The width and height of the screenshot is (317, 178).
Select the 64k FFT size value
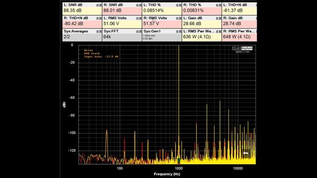(107, 37)
